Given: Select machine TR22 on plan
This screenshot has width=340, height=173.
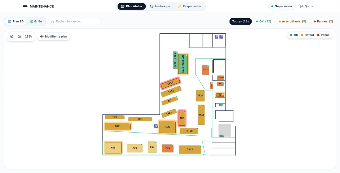Looking at the screenshot, I should 115,117.
